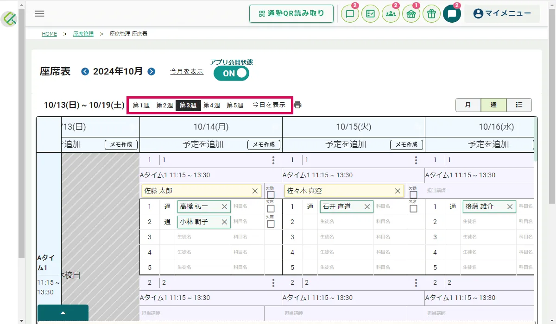The image size is (556, 324).
Task: Click the 10/15(火) date header
Action: [x=354, y=127]
